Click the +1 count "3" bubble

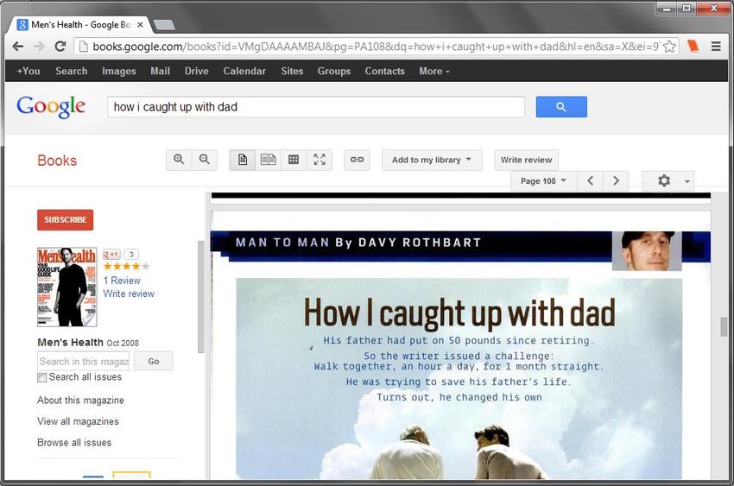[x=131, y=254]
